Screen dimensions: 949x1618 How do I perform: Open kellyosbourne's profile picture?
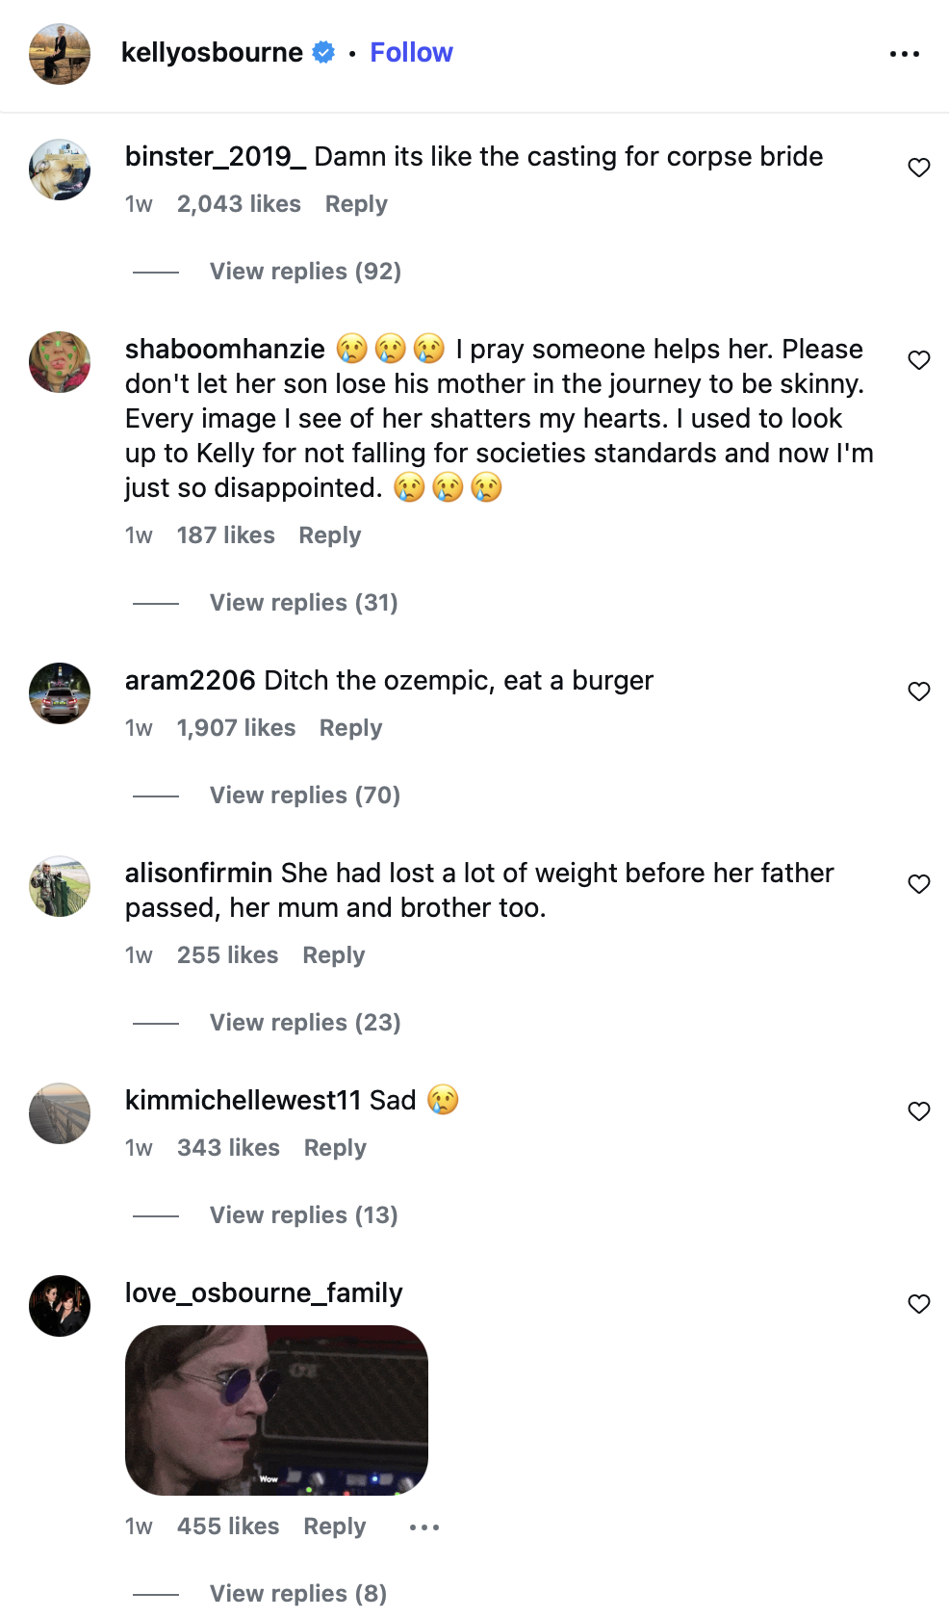[x=60, y=54]
